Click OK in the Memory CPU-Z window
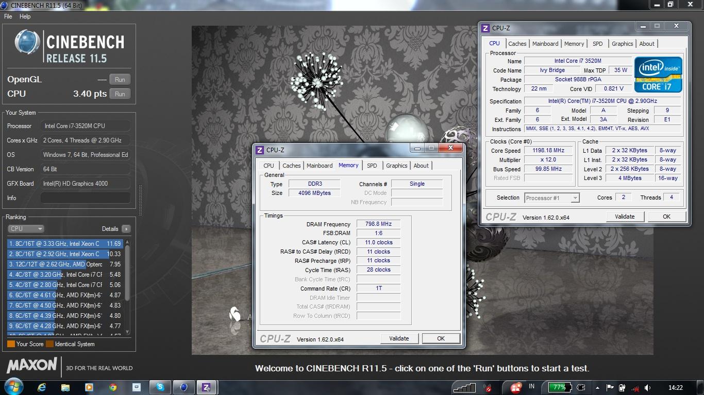Screen dimensions: 704x395 click(441, 338)
